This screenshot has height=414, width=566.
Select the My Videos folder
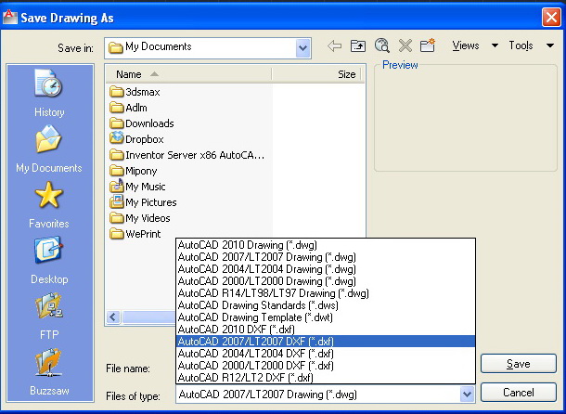pos(140,218)
